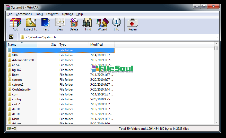Click the scrollbar down arrow

tap(216, 122)
